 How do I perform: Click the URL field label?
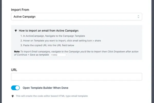(x=14, y=70)
